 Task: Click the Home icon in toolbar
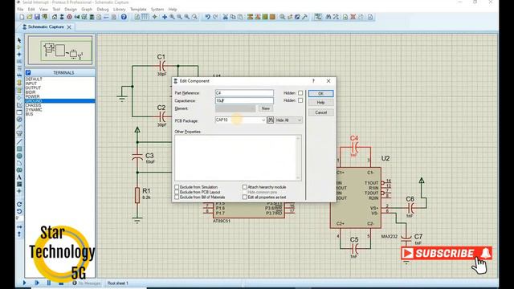tap(55, 17)
